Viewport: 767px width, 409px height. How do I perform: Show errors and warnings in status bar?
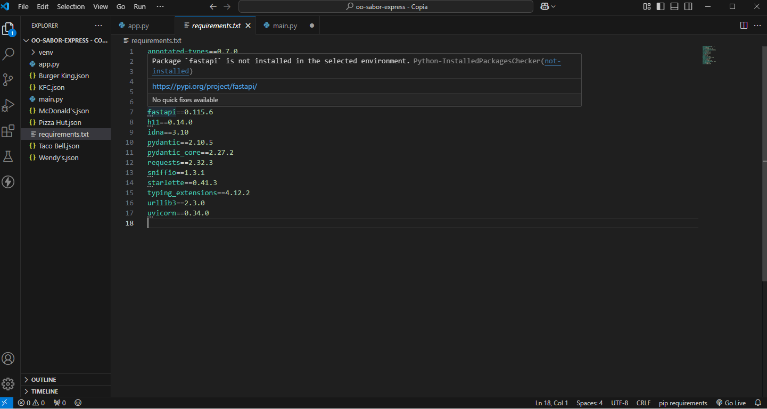pos(31,403)
